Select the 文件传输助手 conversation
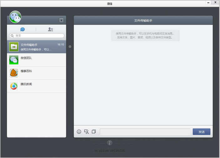The image size is (220, 158). (x=37, y=47)
